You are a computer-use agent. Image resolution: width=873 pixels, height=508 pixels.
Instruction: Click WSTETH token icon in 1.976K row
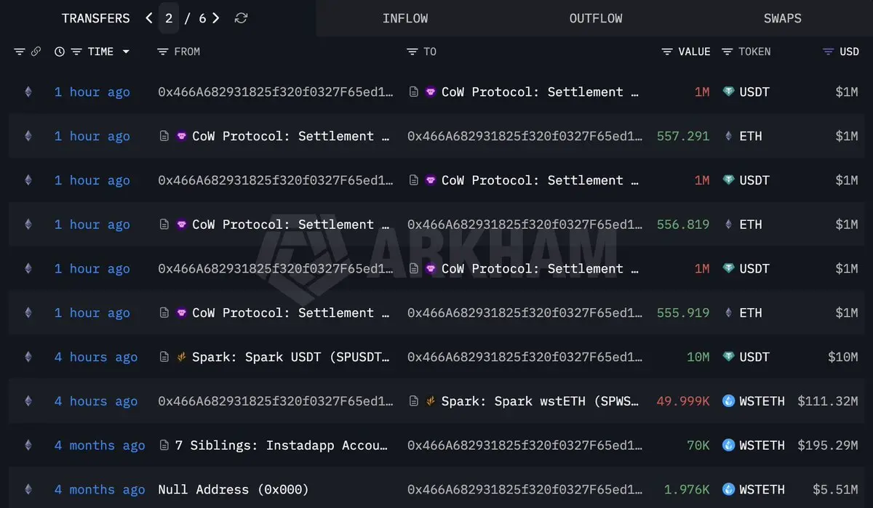click(x=728, y=490)
